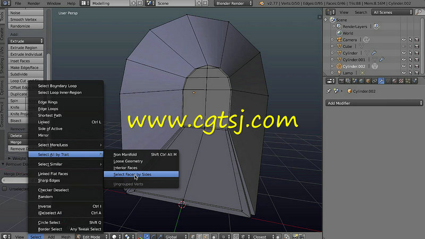Choose vertex select mode icon

click(193, 236)
